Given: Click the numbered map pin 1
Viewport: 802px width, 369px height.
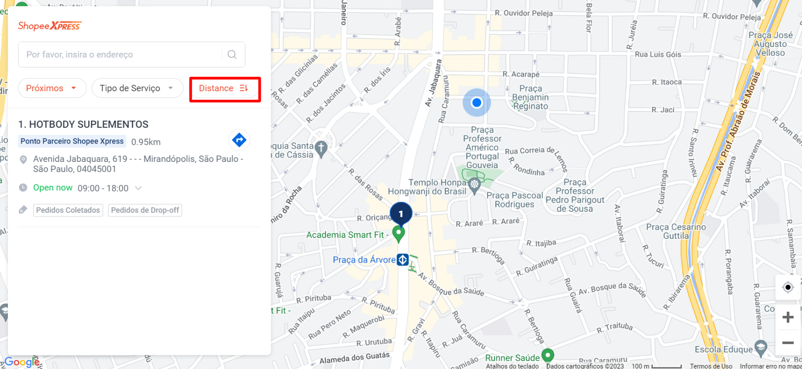Looking at the screenshot, I should pyautogui.click(x=401, y=213).
